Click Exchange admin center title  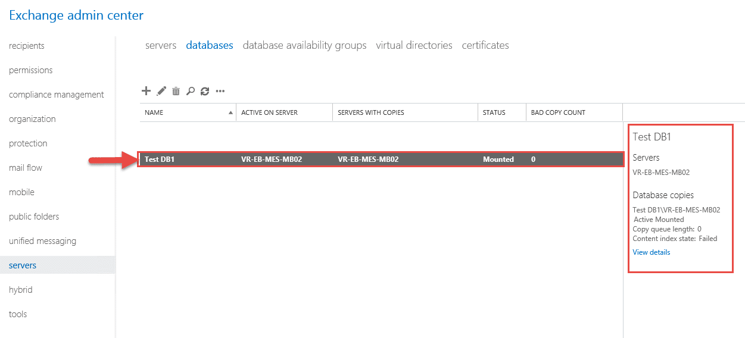pyautogui.click(x=76, y=15)
